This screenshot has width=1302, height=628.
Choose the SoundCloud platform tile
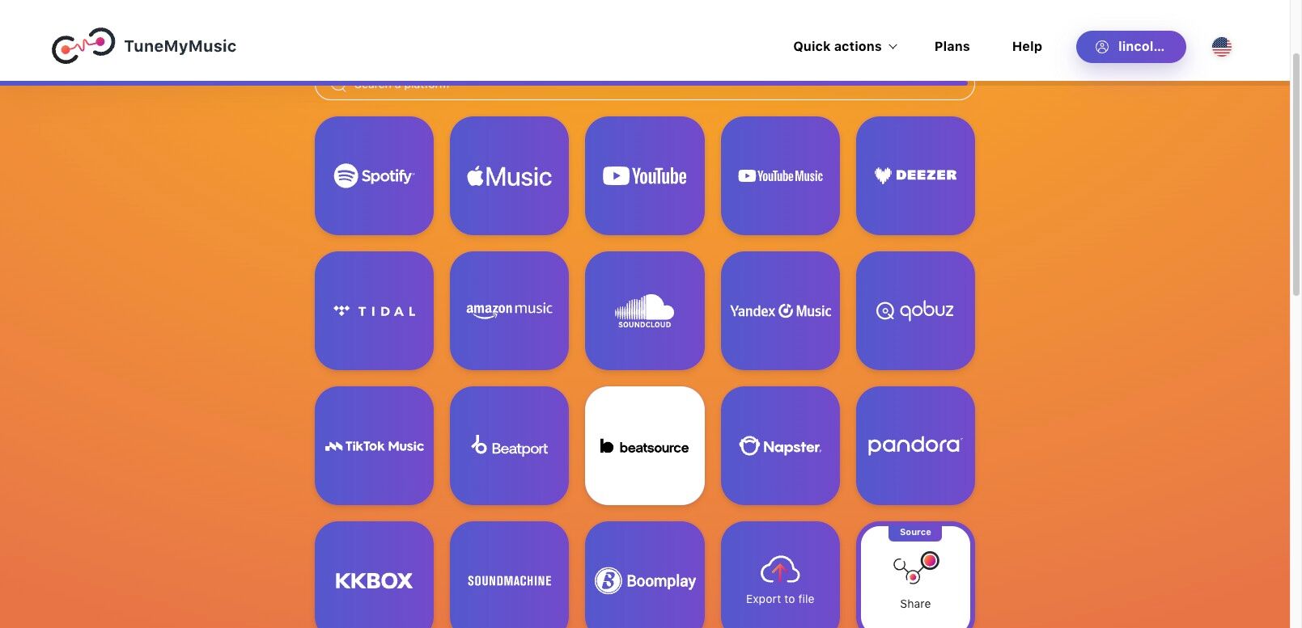(645, 310)
